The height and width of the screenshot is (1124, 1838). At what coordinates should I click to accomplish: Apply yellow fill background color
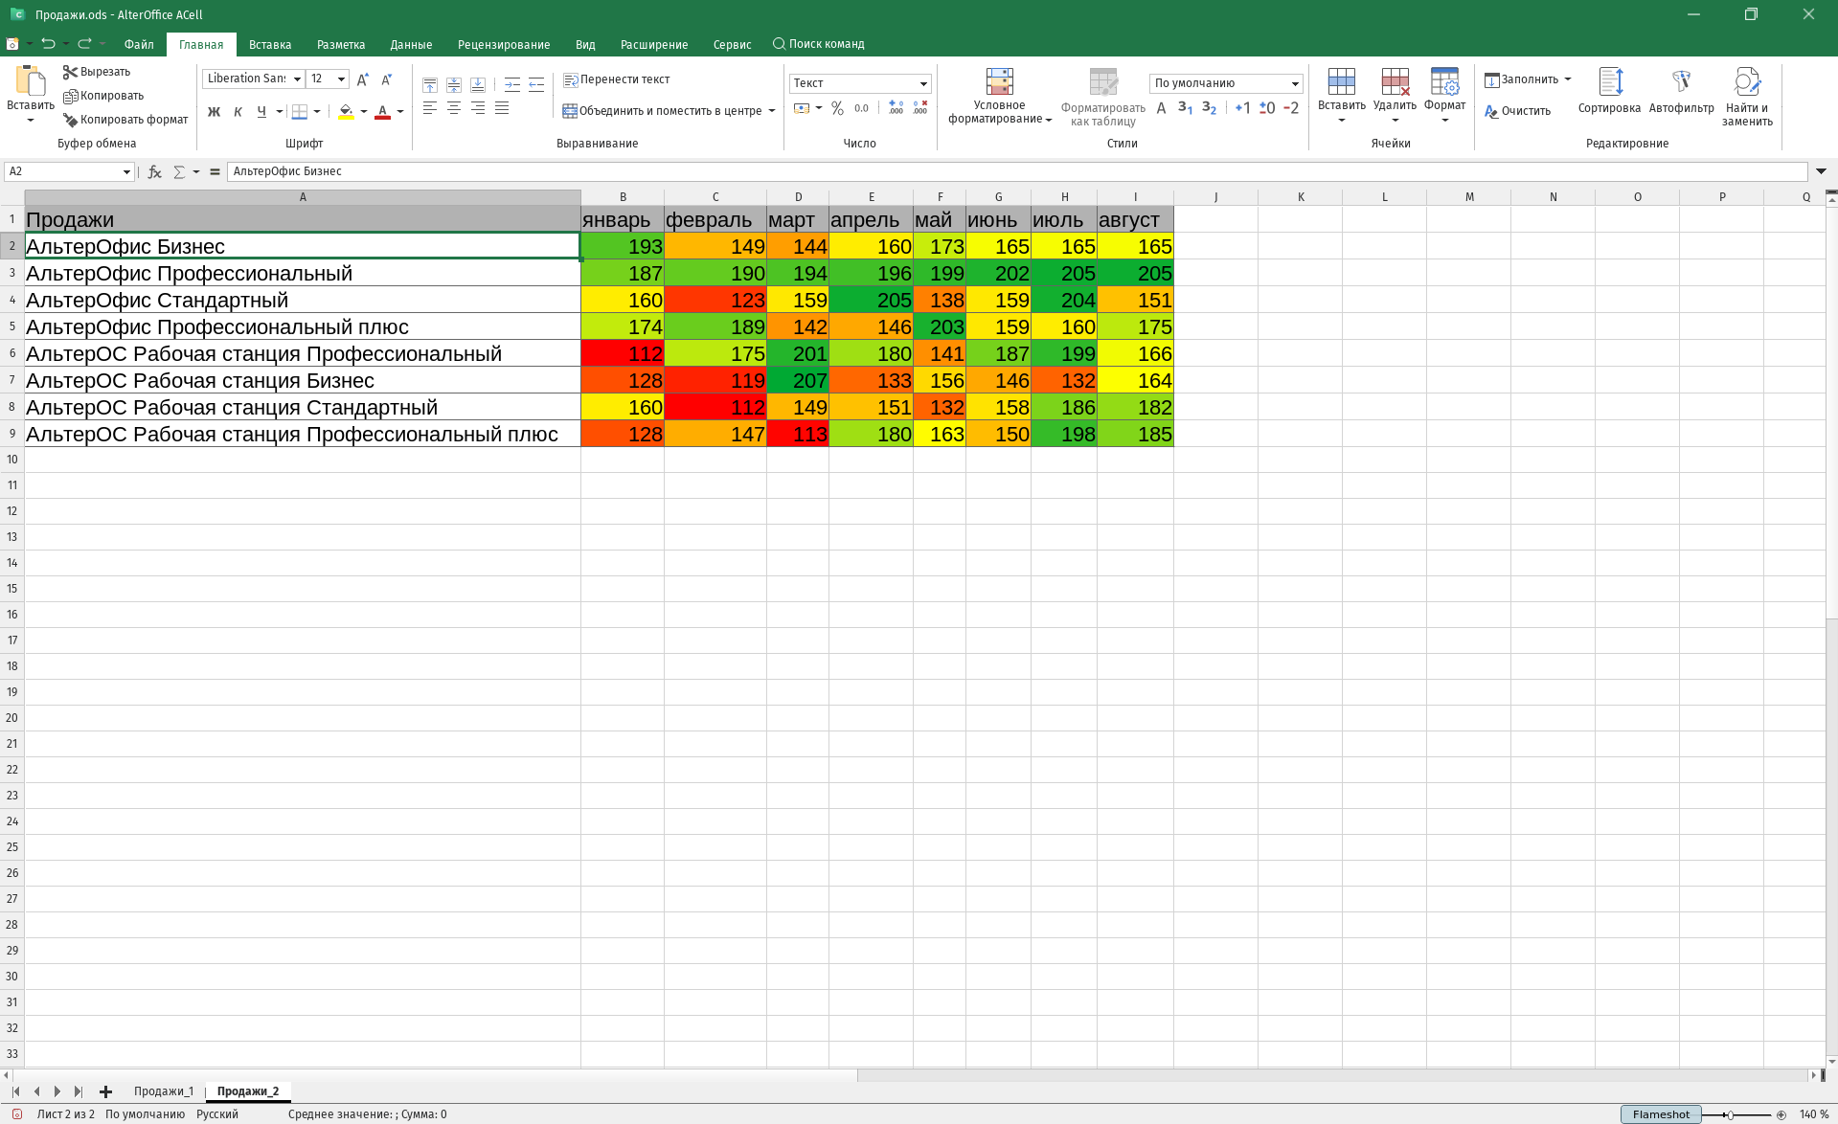pyautogui.click(x=346, y=112)
